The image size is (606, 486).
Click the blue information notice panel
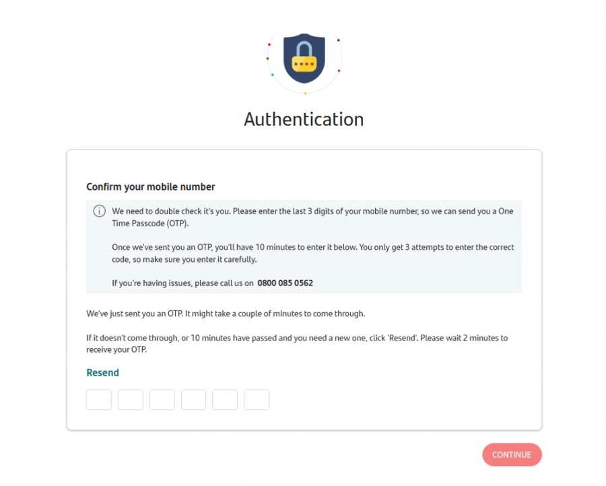[x=304, y=246]
